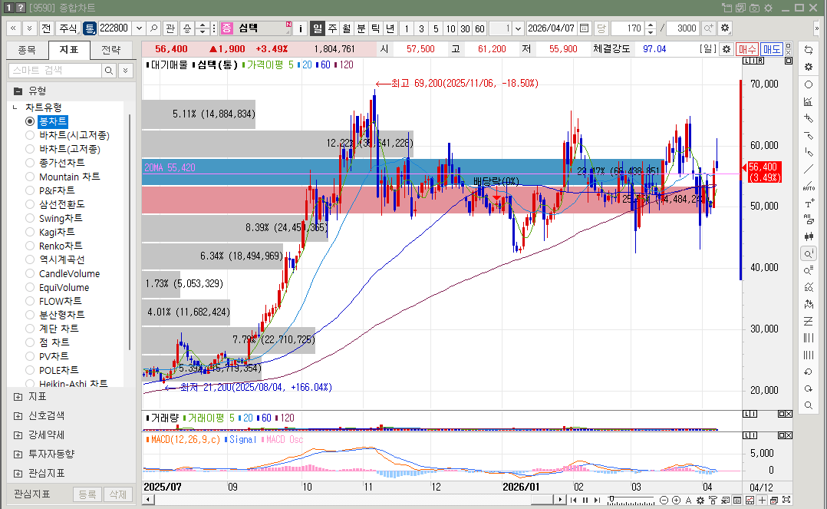Select the circle drawing tool in right toolbar
827x509 pixels.
808,84
